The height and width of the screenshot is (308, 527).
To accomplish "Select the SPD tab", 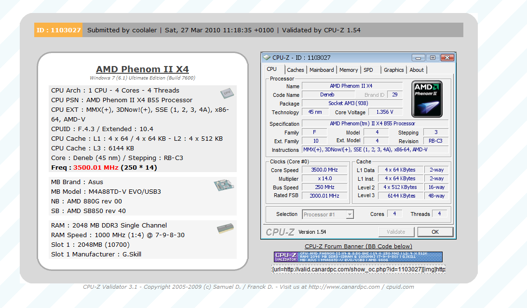I will coord(368,70).
